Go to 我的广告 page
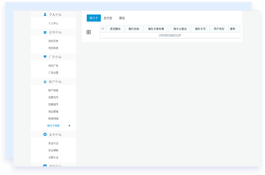The image size is (265, 175). click(53, 66)
